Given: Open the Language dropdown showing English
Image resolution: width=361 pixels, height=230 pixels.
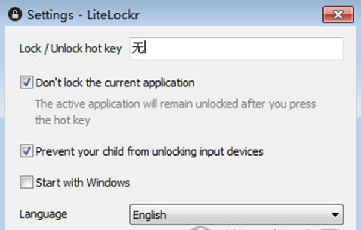Looking at the screenshot, I should click(x=236, y=214).
